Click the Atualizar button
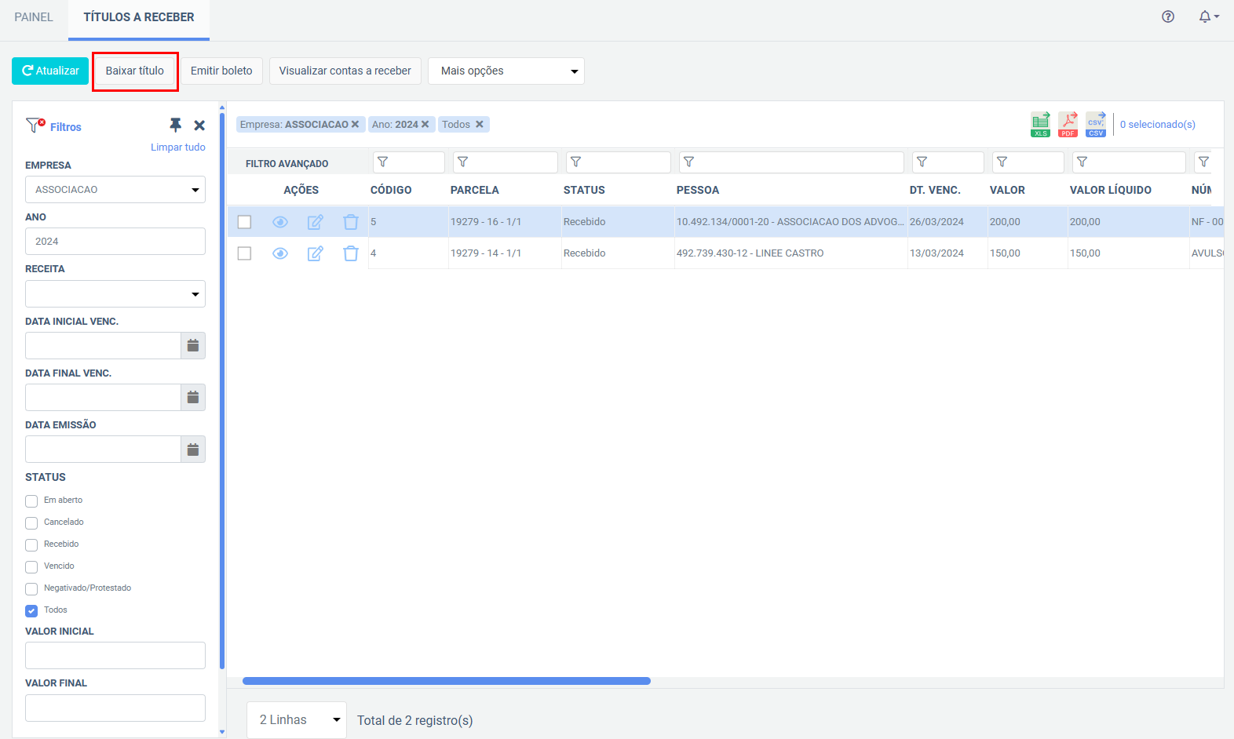 coord(50,71)
